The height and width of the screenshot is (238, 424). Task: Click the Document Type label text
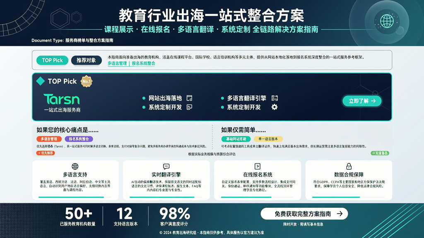[72, 40]
